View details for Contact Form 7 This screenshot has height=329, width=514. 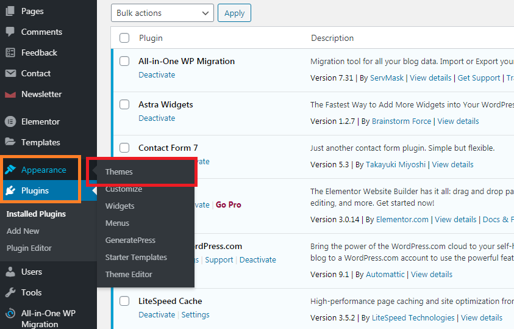click(452, 164)
